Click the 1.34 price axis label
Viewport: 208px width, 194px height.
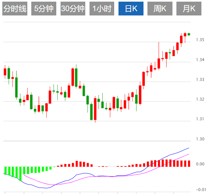point(200,60)
